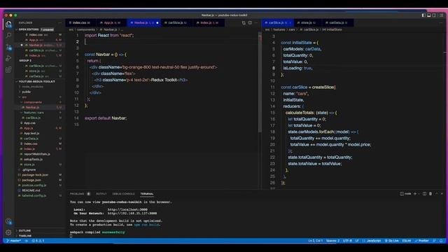Click errors and warnings count in status bar
This screenshot has width=448, height=252.
coord(38,241)
